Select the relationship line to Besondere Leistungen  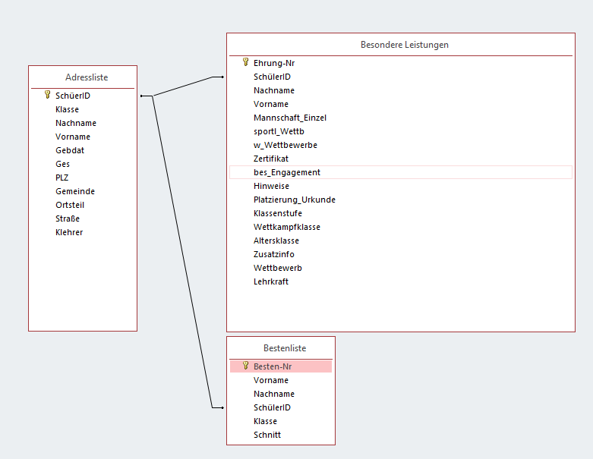(186, 86)
